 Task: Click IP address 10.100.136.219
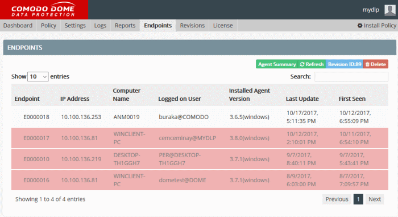[x=81, y=159]
